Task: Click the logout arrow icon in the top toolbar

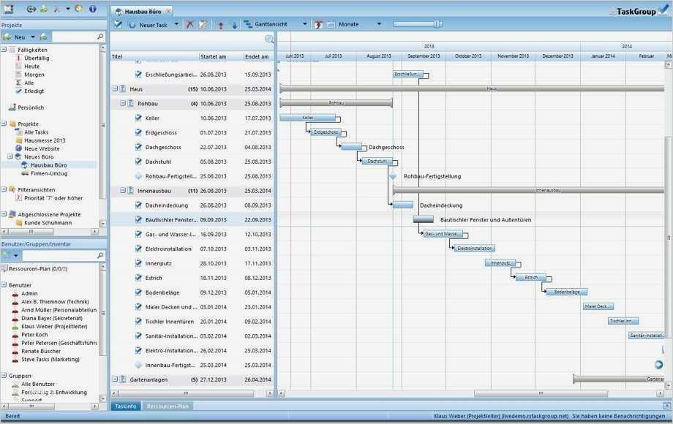Action: point(31,9)
